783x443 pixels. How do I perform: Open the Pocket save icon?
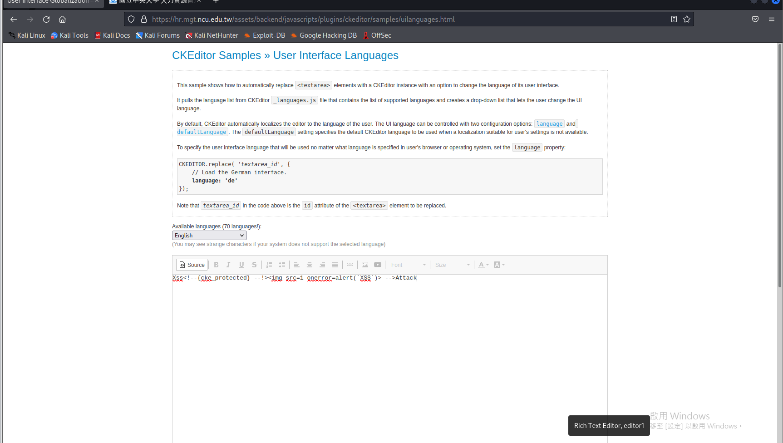coord(755,19)
